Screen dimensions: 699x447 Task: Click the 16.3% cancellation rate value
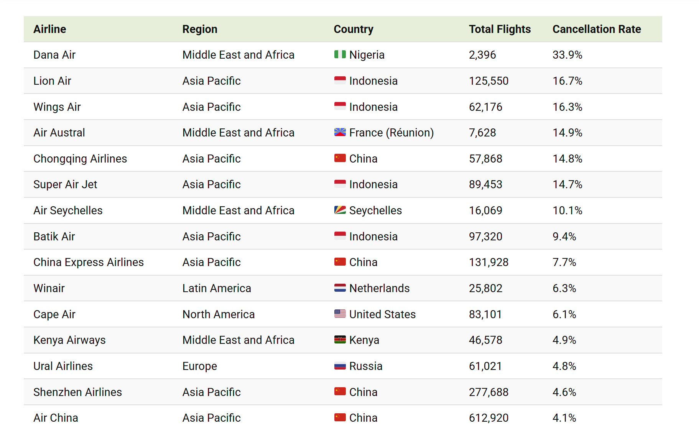(567, 107)
